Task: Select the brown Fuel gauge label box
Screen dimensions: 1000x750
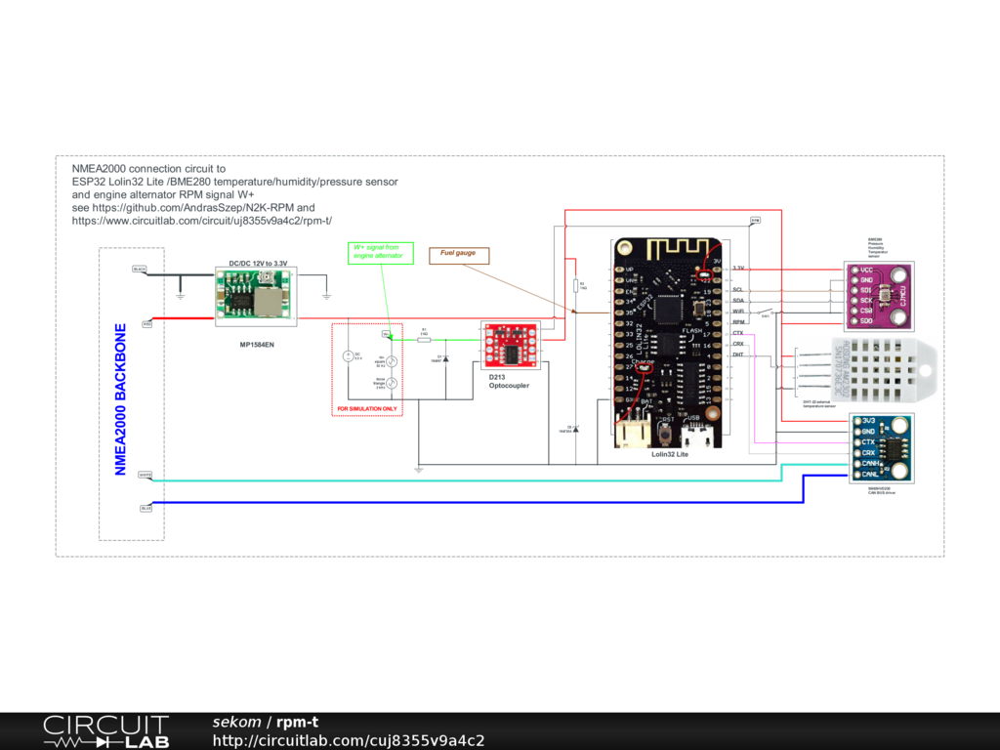Action: point(458,254)
